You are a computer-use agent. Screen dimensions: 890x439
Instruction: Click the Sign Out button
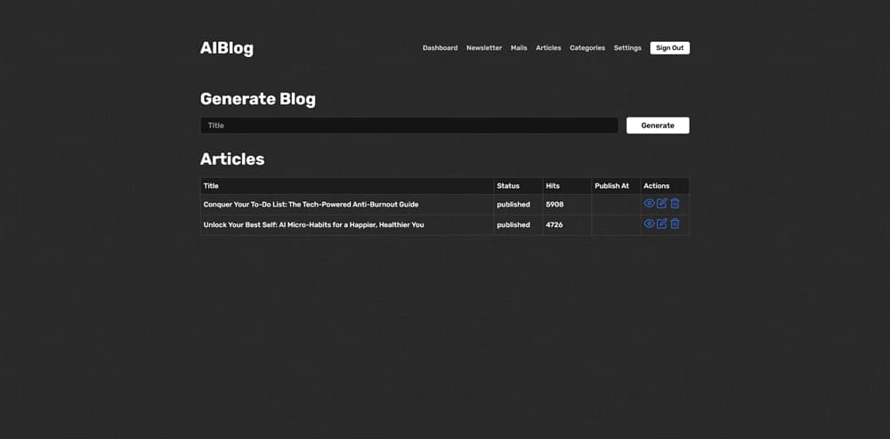pyautogui.click(x=670, y=48)
